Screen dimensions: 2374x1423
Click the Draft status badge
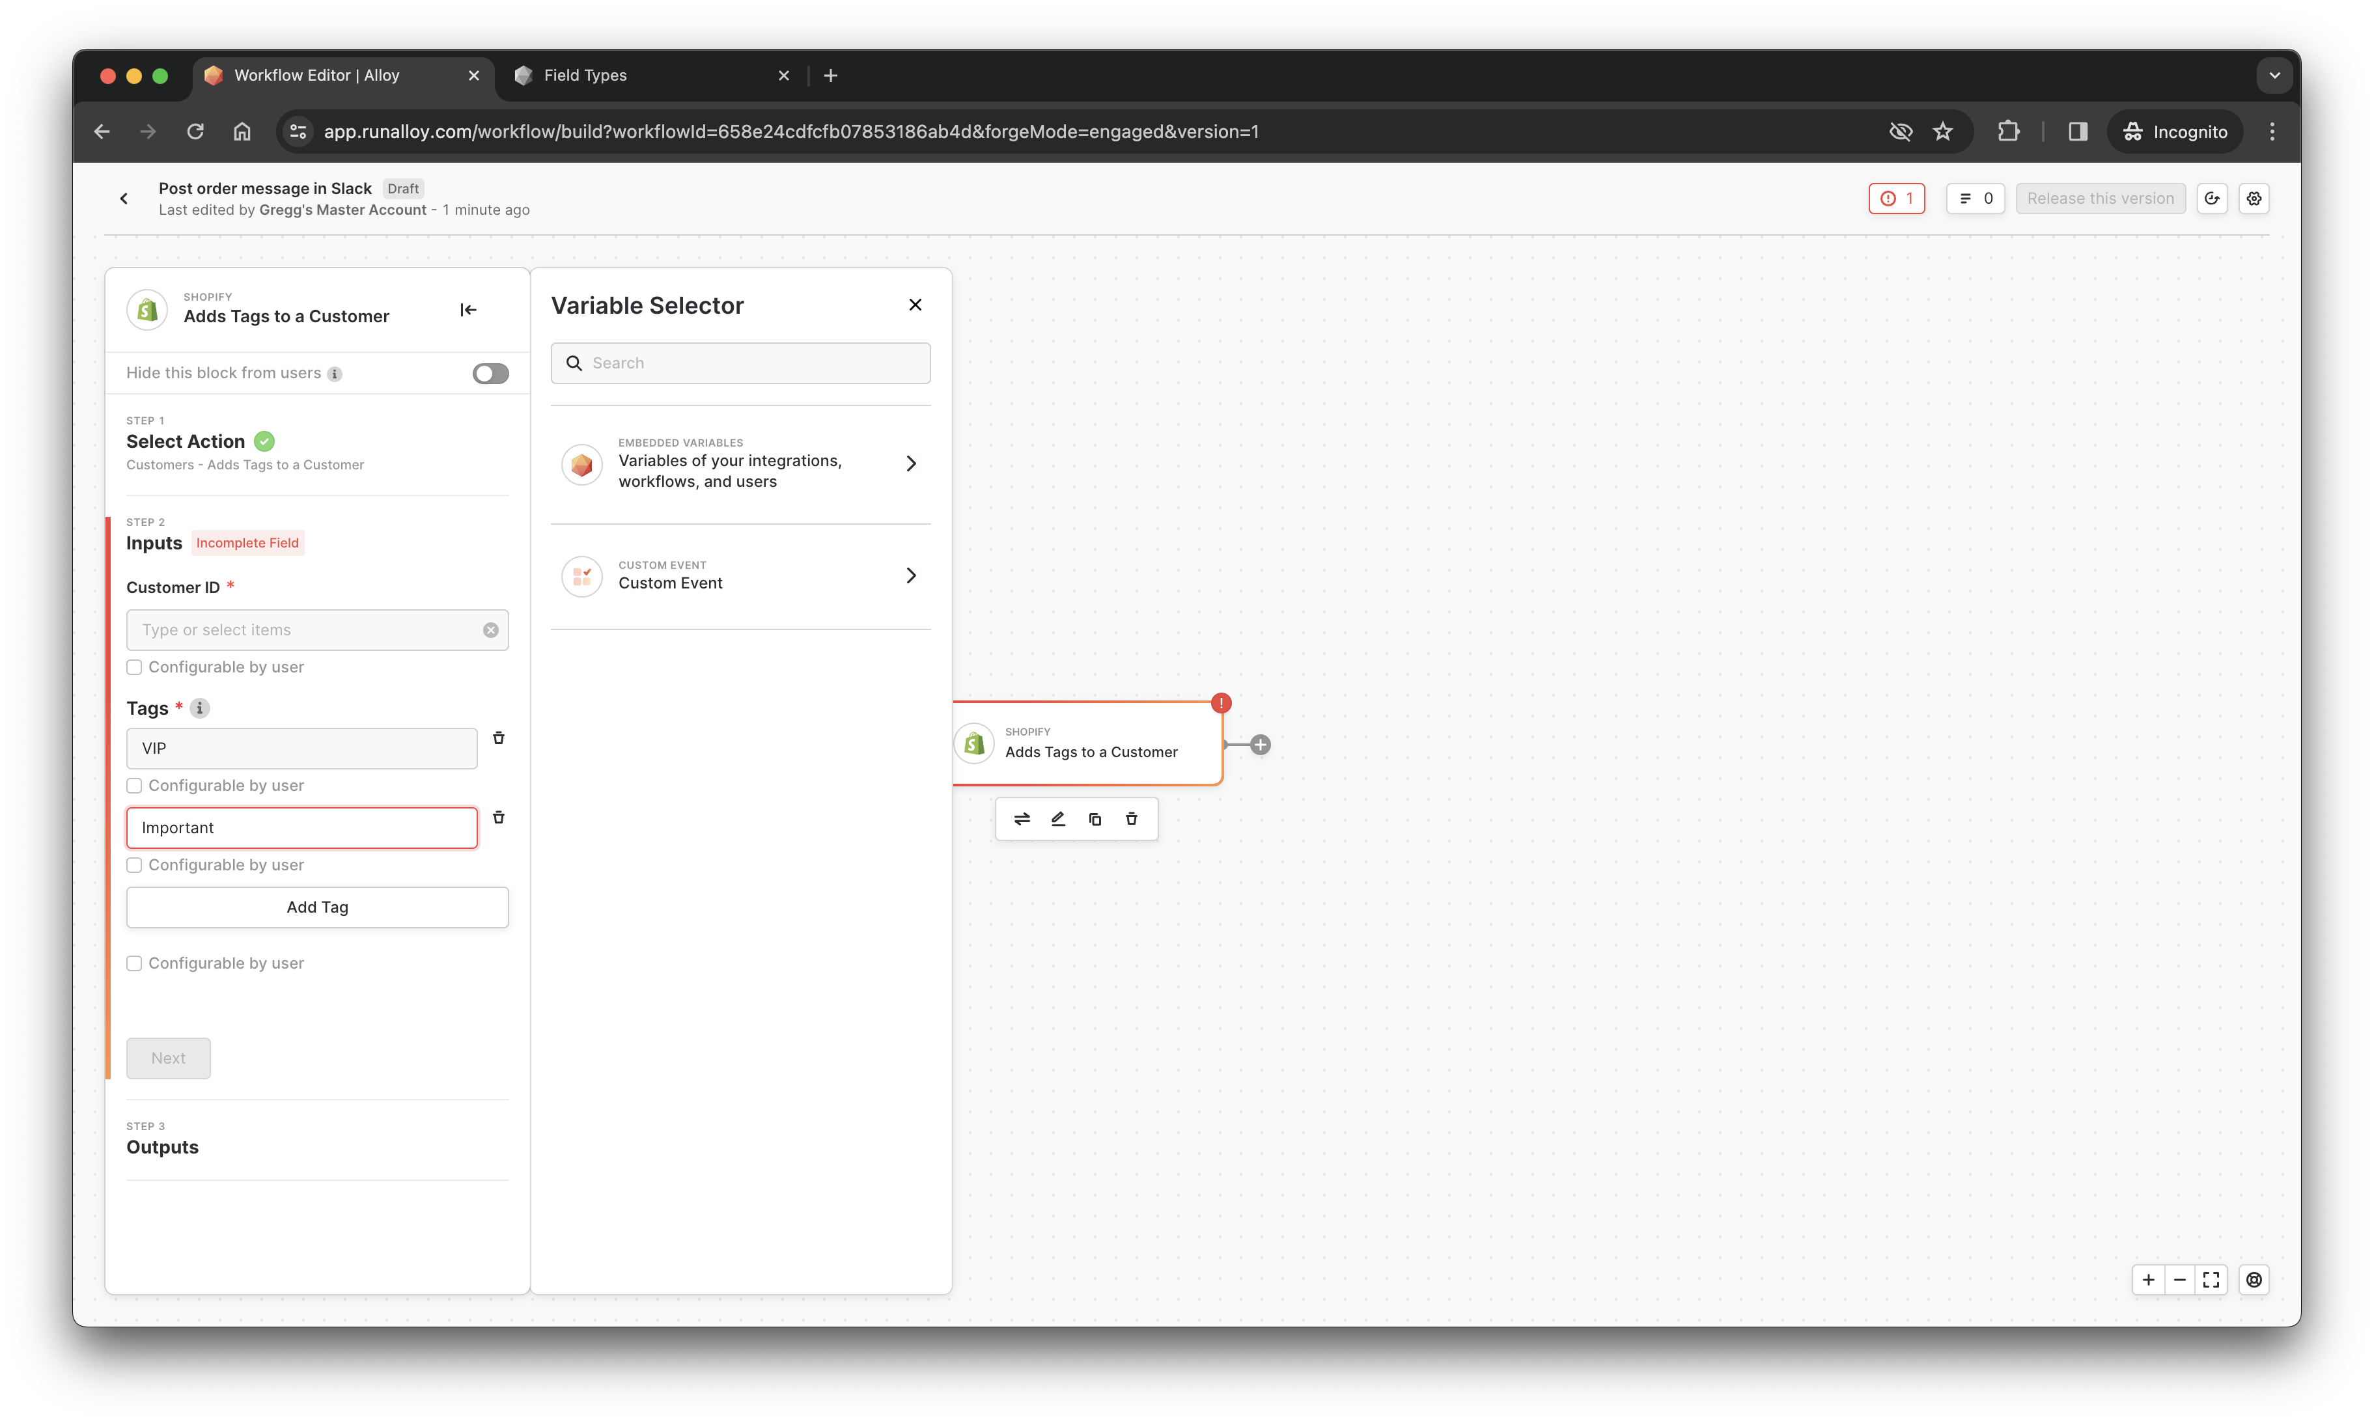click(403, 189)
